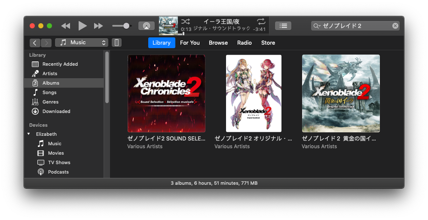This screenshot has height=220, width=428.
Task: Collapse the Elizabeth device tree
Action: pyautogui.click(x=29, y=134)
